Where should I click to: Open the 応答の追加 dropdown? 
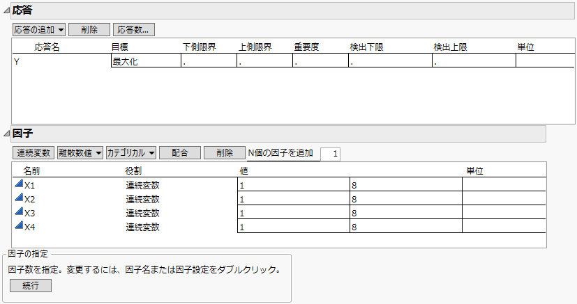point(39,30)
